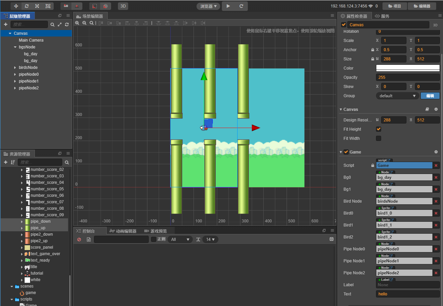The image size is (443, 306).
Task: Select the Rotate transform tool
Action: 27,6
